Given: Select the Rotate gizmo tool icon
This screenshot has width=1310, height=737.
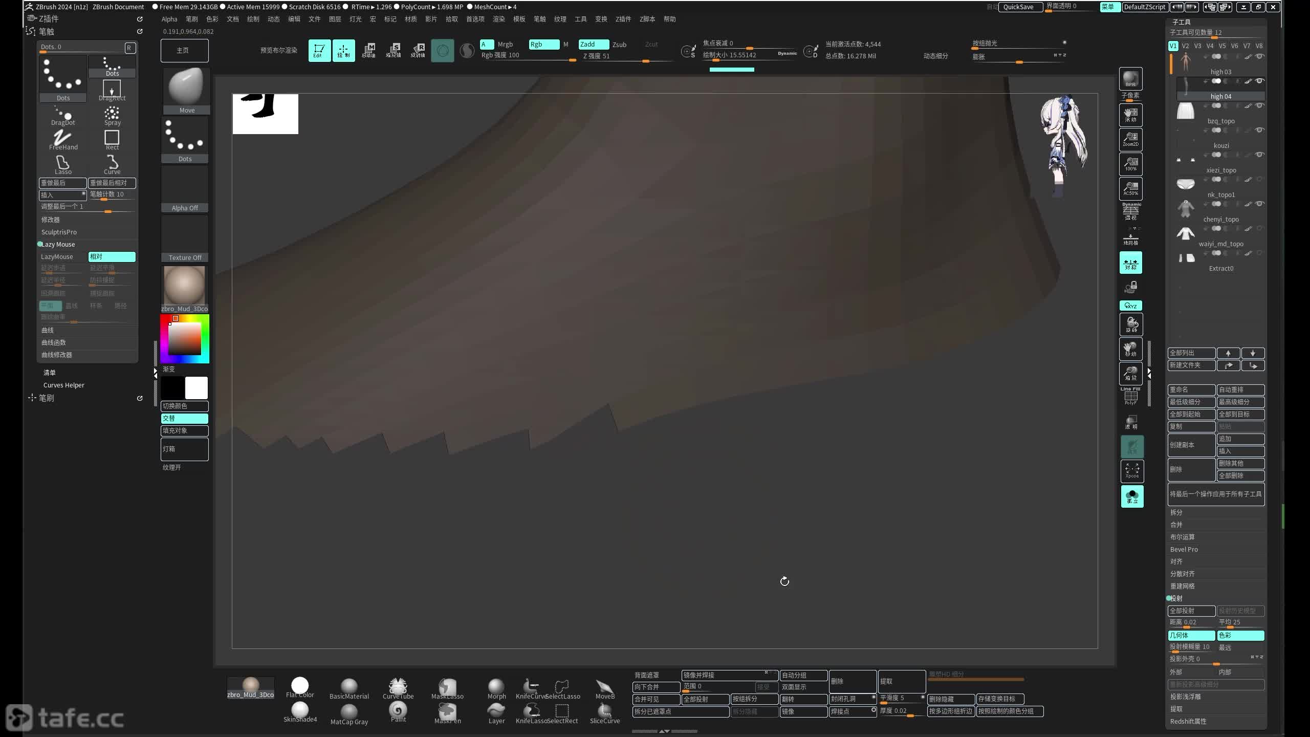Looking at the screenshot, I should [x=418, y=50].
